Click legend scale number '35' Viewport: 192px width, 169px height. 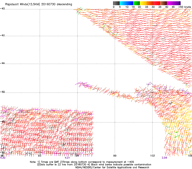coord(160,7)
